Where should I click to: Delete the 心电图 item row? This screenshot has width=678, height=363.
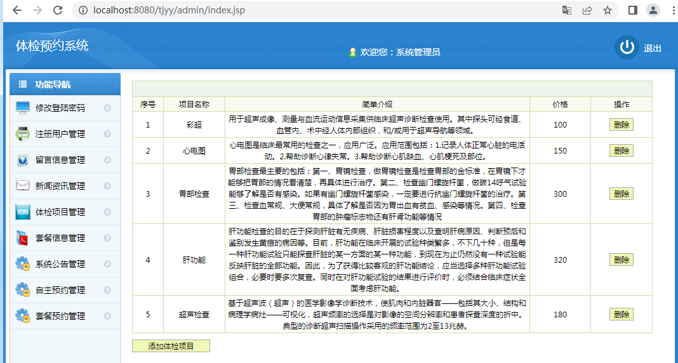[621, 150]
